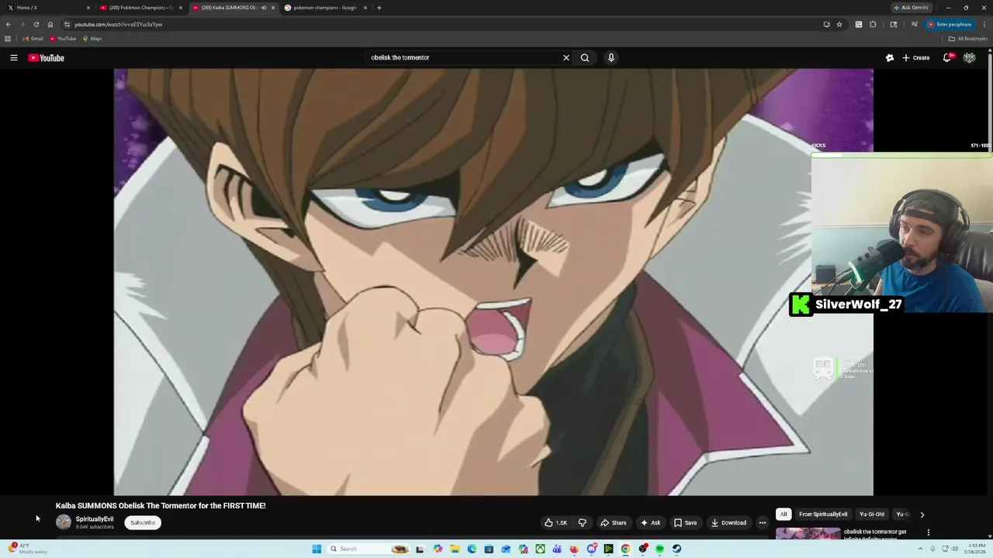The height and width of the screenshot is (558, 993).
Task: Switch to pokemon champions Google tab
Action: [x=324, y=8]
